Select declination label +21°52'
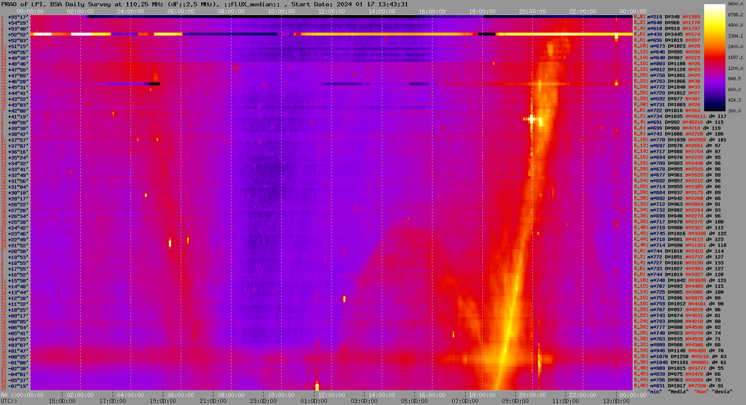 point(18,246)
